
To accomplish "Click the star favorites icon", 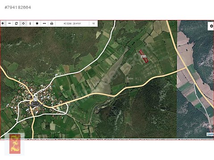I will [37, 24].
